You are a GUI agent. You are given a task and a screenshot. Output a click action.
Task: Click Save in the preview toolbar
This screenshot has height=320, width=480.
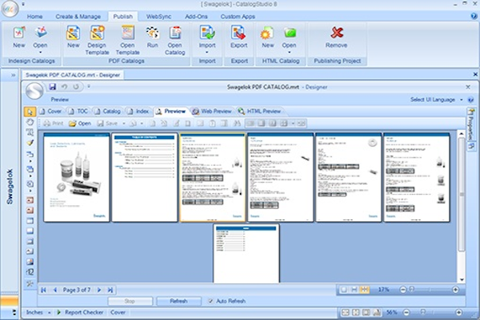point(107,124)
